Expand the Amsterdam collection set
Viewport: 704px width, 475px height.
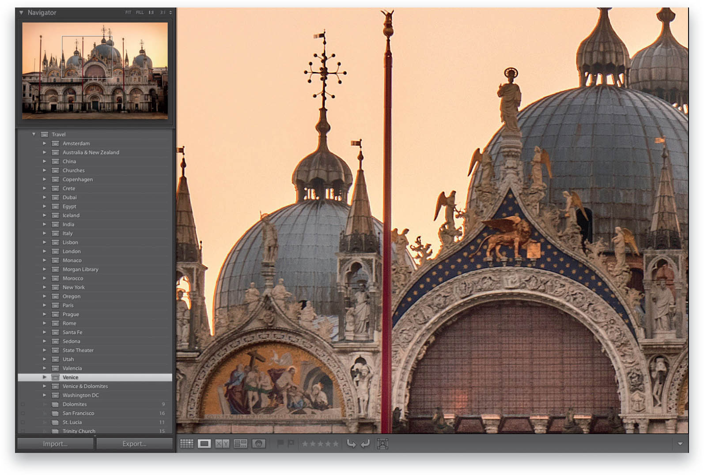[x=44, y=143]
